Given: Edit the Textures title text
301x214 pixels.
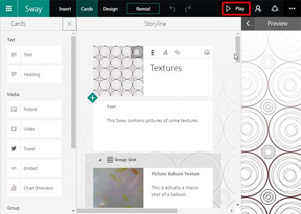Looking at the screenshot, I should click(166, 68).
